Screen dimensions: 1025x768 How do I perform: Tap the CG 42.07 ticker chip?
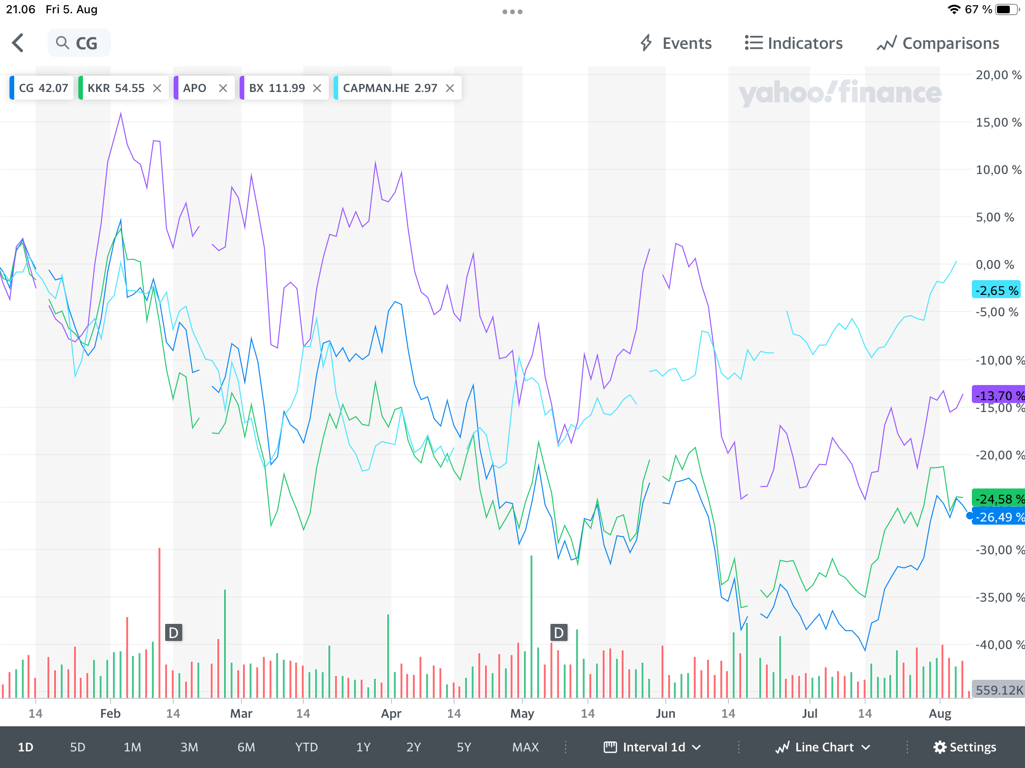[x=43, y=88]
